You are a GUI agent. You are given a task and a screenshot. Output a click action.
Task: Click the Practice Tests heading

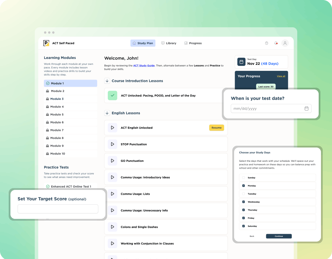coord(56,167)
